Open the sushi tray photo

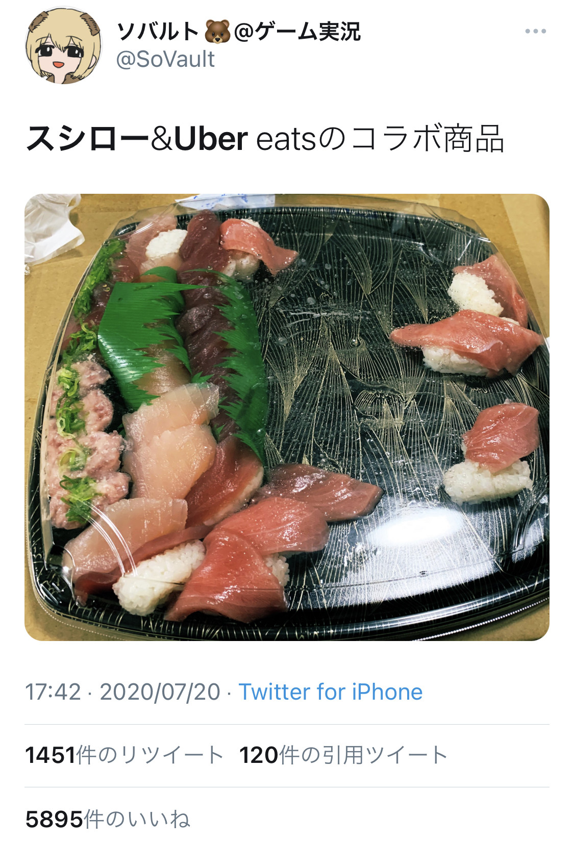click(287, 417)
